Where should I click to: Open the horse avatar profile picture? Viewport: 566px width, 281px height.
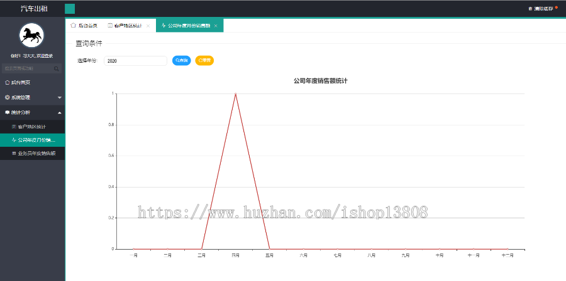point(31,35)
